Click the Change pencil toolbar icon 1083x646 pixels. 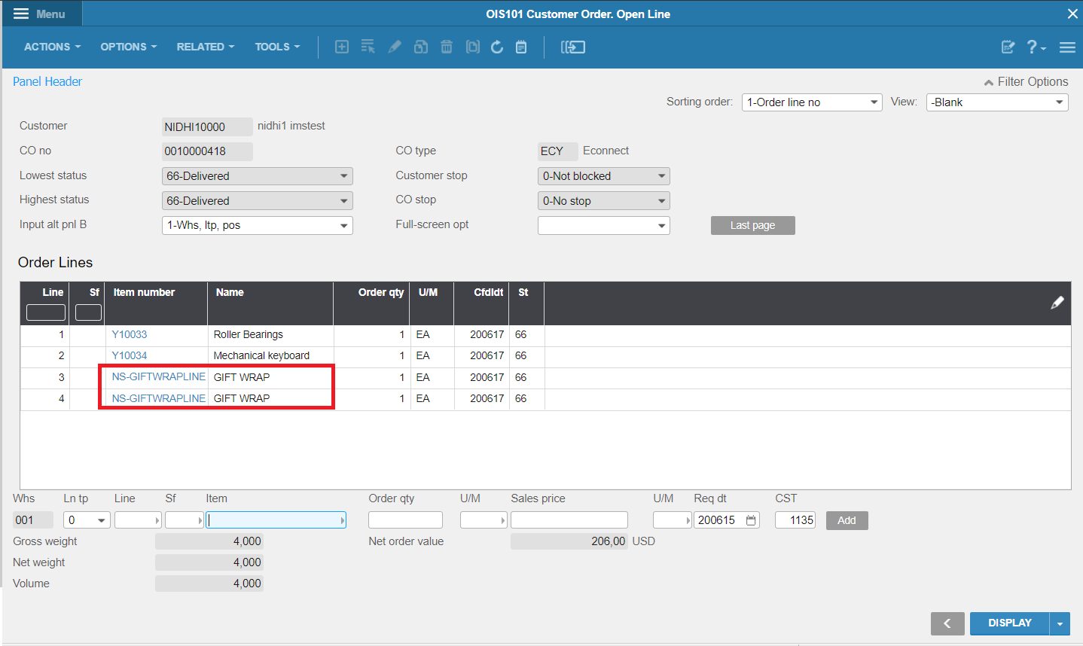pyautogui.click(x=394, y=47)
